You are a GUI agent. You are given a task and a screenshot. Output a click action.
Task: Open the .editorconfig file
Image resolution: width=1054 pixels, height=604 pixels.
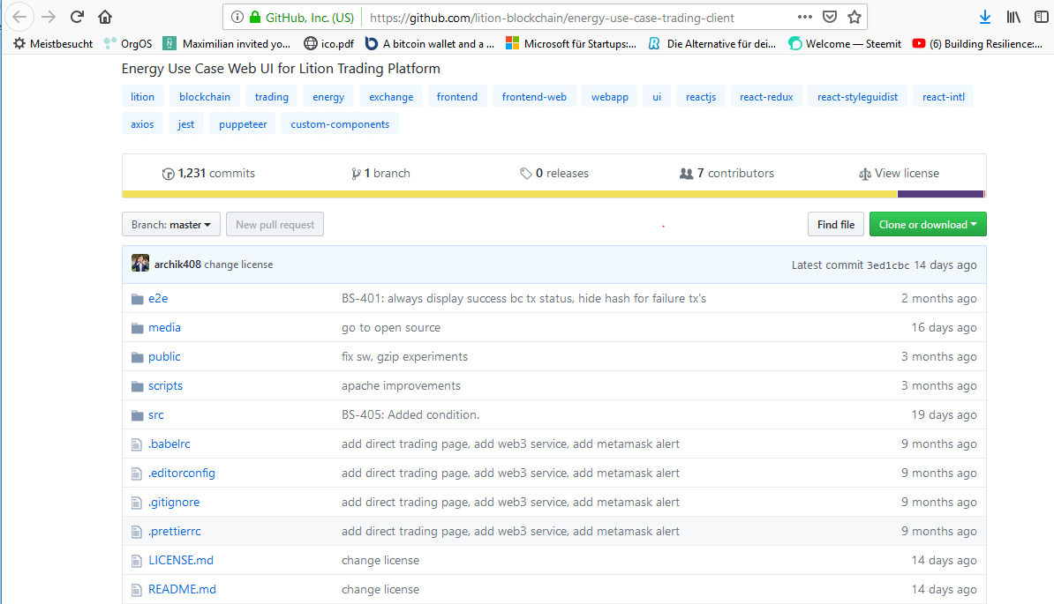click(x=182, y=474)
